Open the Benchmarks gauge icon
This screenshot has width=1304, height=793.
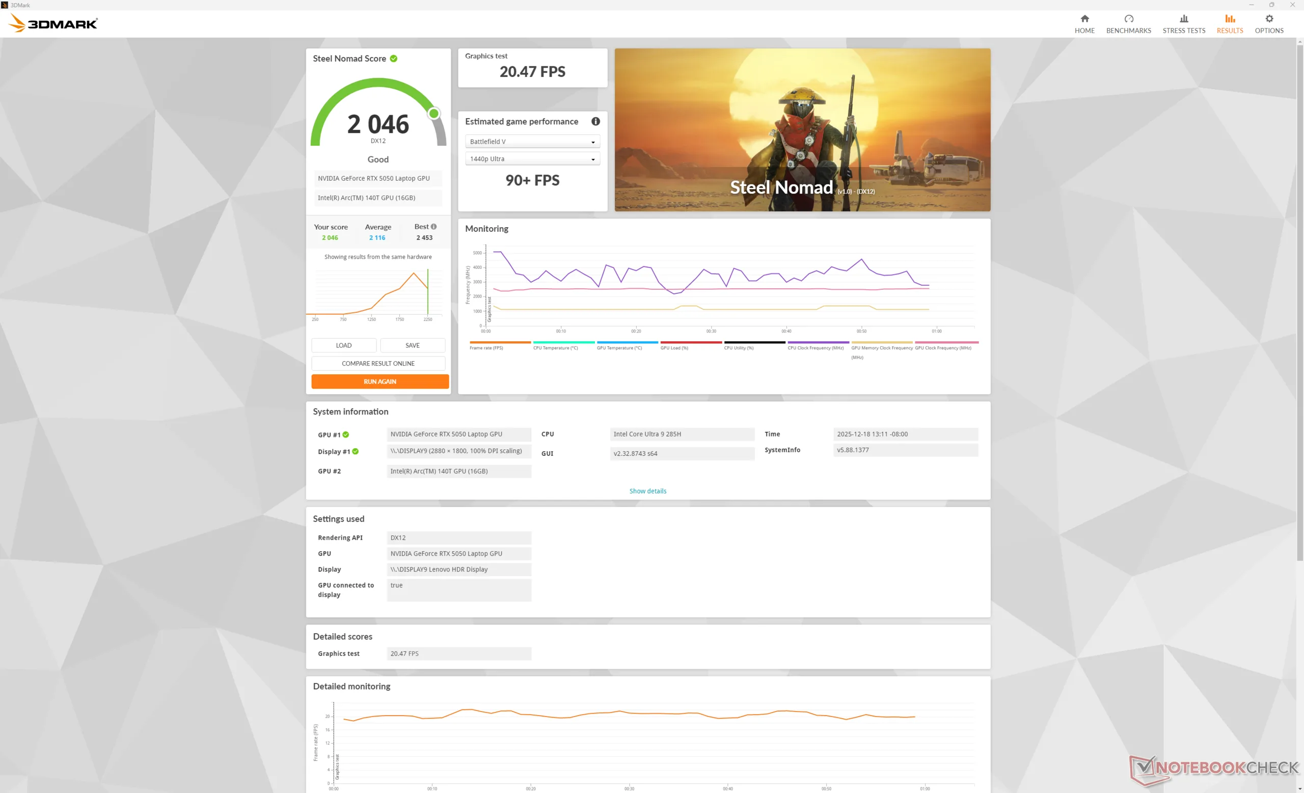(1128, 19)
